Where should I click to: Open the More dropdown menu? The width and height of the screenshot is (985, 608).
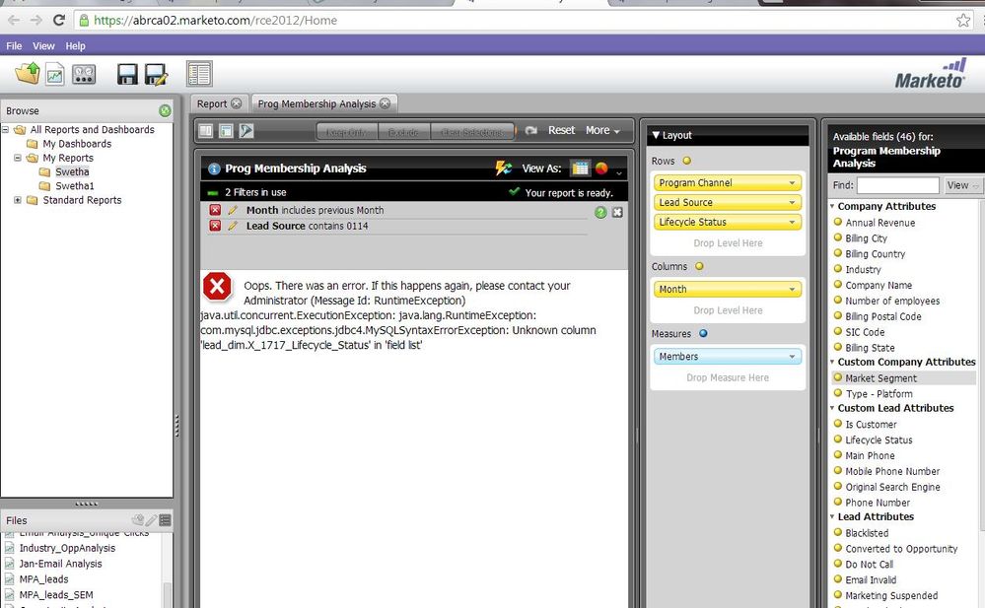[x=602, y=130]
